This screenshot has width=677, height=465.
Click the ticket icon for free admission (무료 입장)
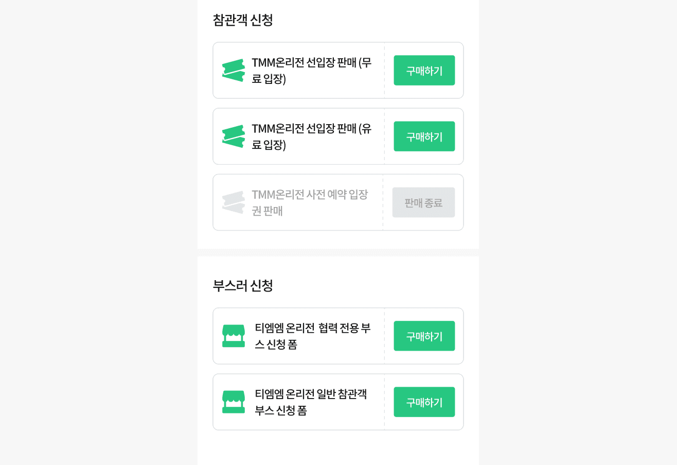234,71
